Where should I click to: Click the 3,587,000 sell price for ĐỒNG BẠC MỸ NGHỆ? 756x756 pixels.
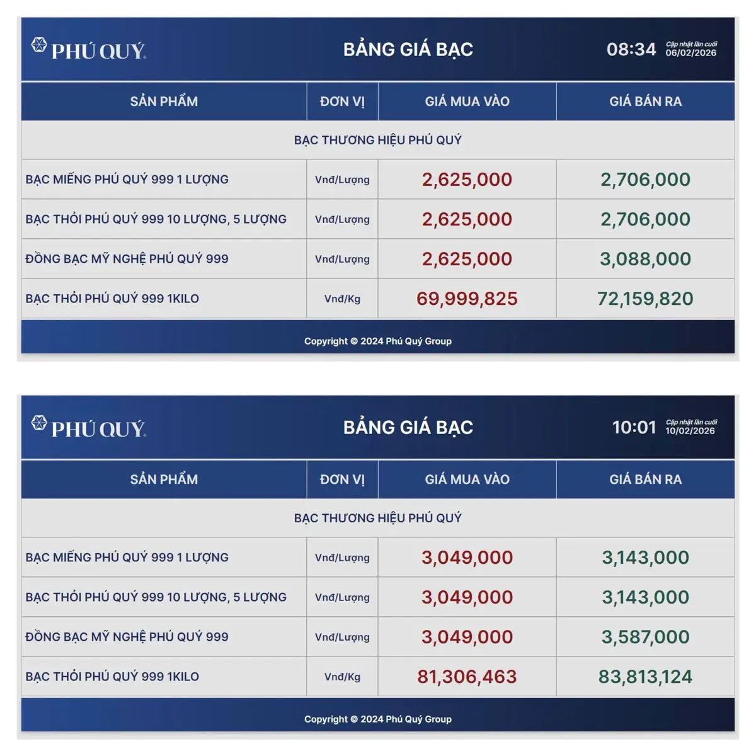(x=645, y=637)
